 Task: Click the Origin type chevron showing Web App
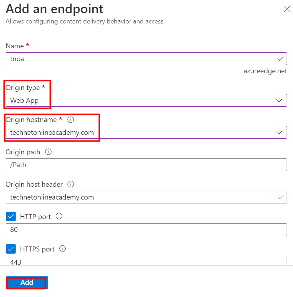(279, 100)
